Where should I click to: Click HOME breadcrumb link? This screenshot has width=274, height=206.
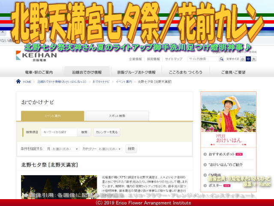click(x=27, y=82)
